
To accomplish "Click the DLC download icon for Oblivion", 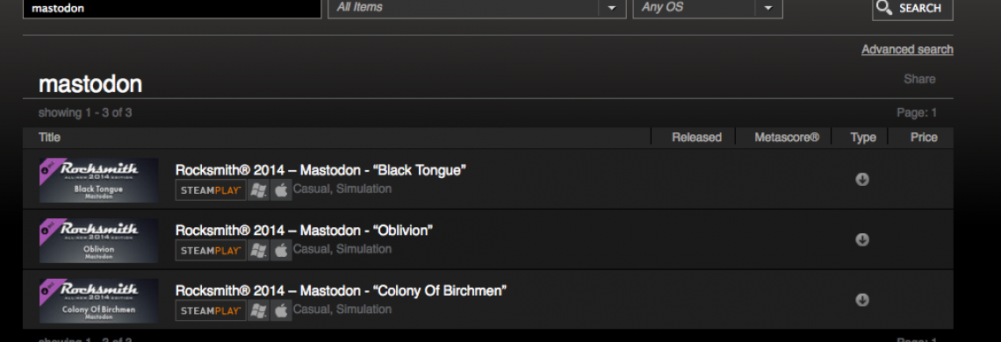I will [x=862, y=239].
